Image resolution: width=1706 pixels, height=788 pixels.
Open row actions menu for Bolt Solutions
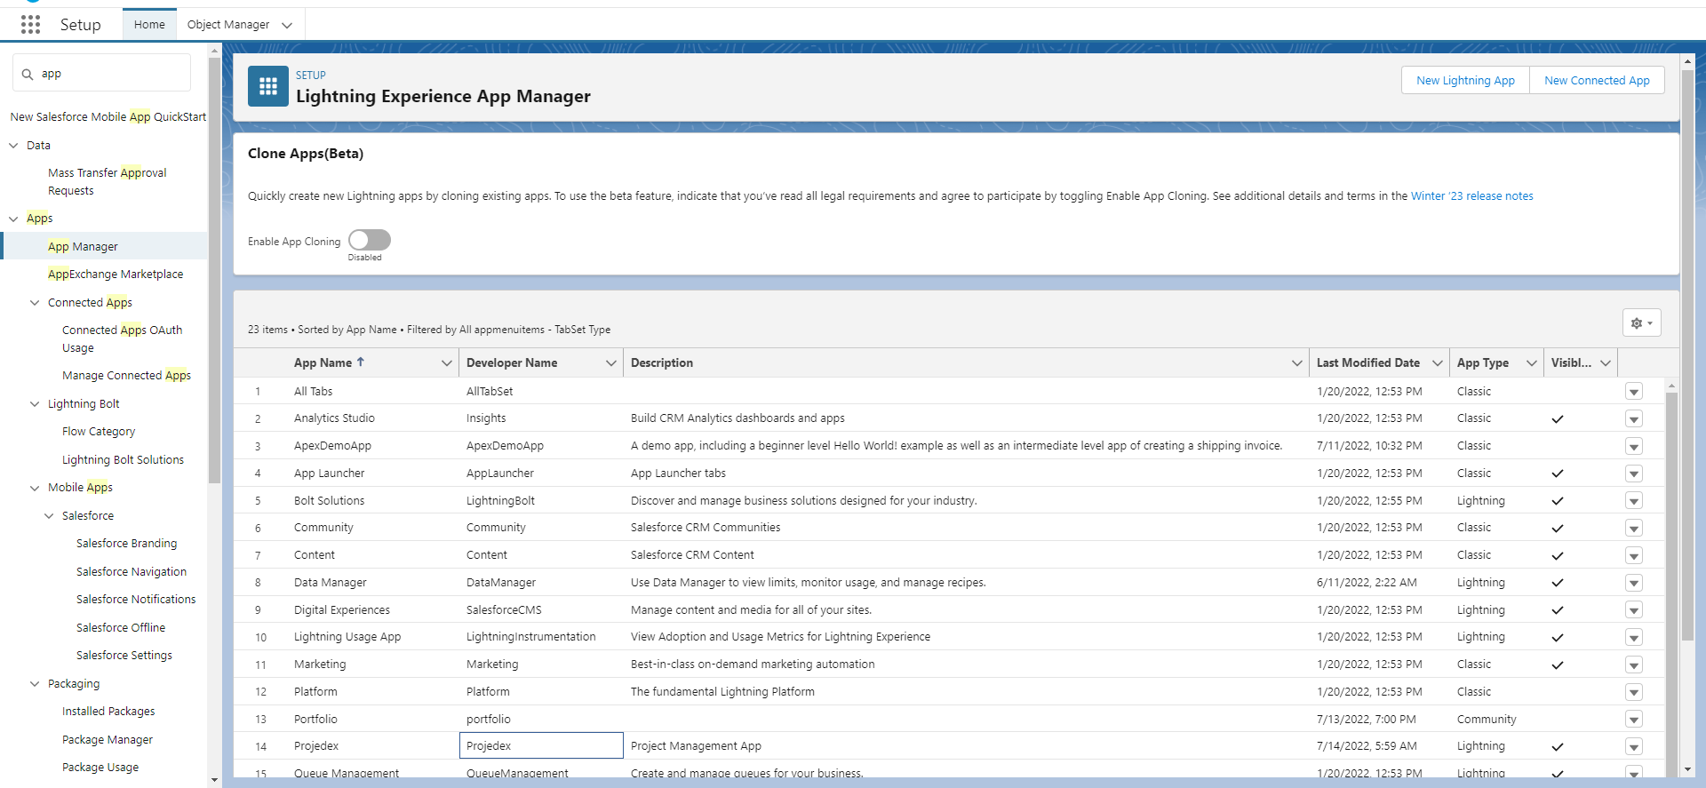[1634, 501]
